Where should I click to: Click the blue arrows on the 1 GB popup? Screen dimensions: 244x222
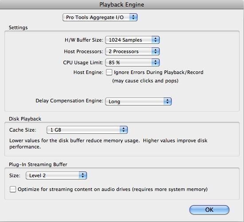tap(124, 130)
